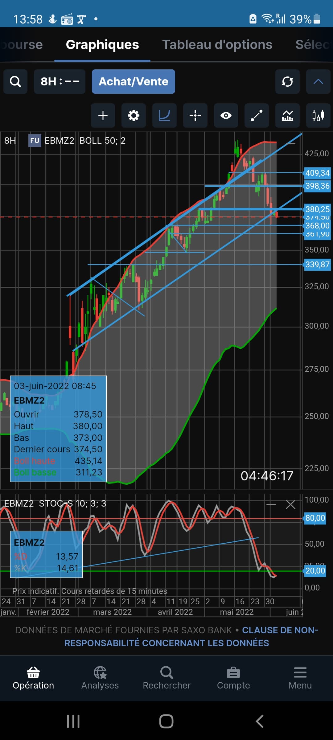Open chart settings gear icon
The image size is (333, 740).
tap(134, 116)
